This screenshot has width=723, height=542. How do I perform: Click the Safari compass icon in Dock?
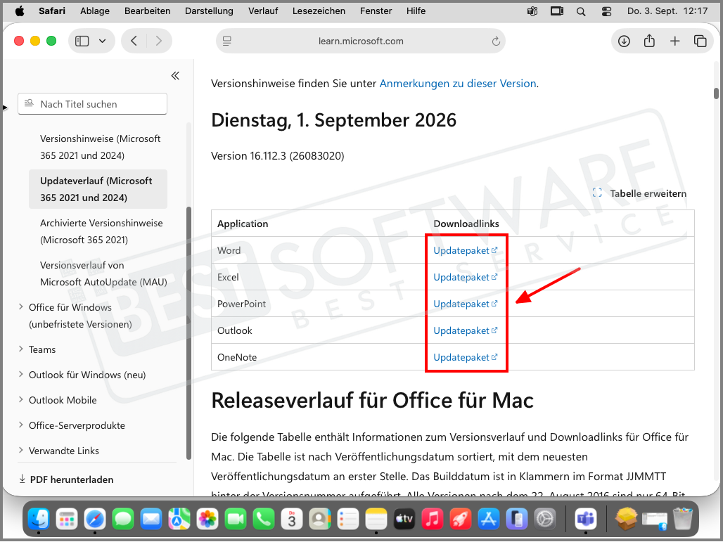click(x=95, y=520)
